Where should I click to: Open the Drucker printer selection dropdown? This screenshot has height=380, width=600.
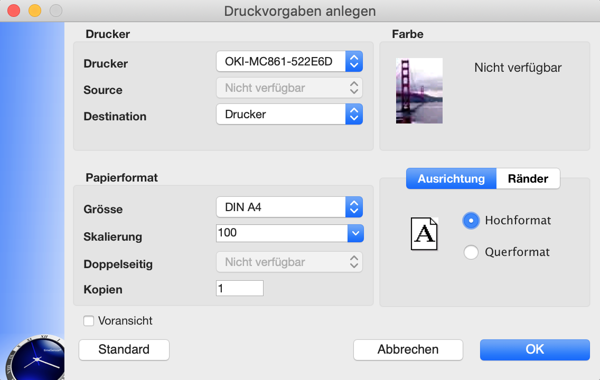click(289, 62)
